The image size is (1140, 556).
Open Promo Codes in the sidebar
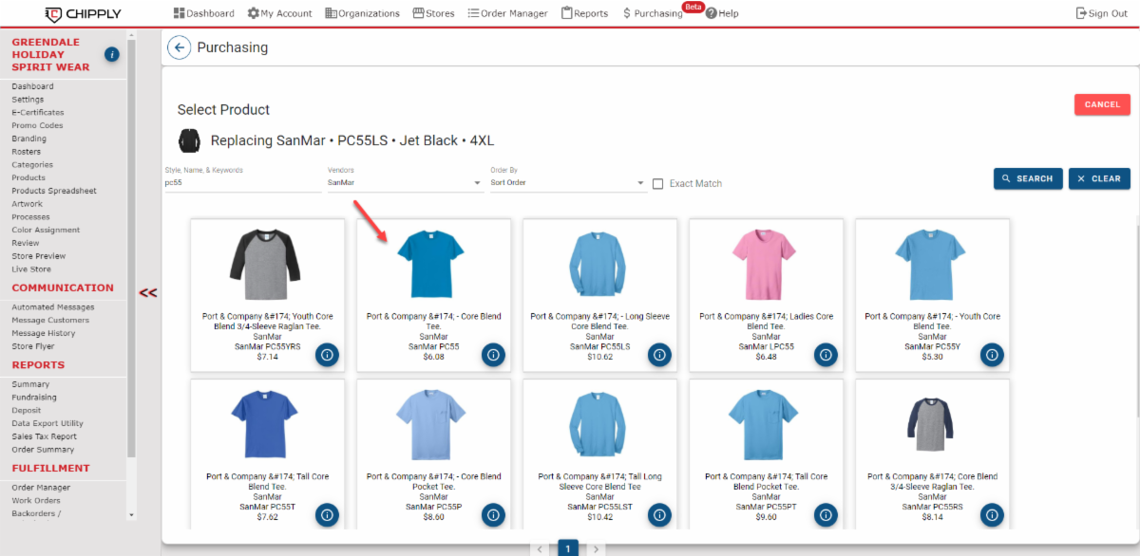coord(37,125)
